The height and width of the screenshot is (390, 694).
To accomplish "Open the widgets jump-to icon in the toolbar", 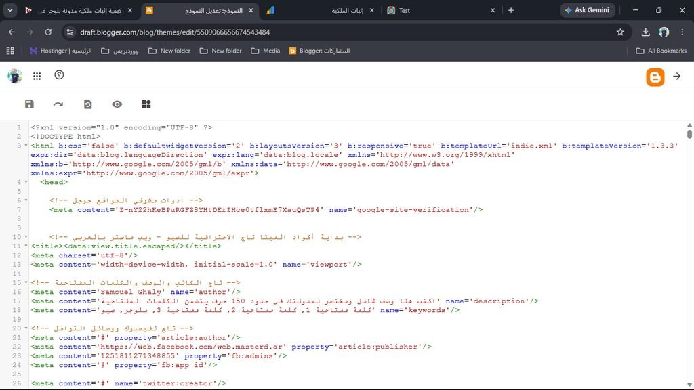I will coord(146,104).
